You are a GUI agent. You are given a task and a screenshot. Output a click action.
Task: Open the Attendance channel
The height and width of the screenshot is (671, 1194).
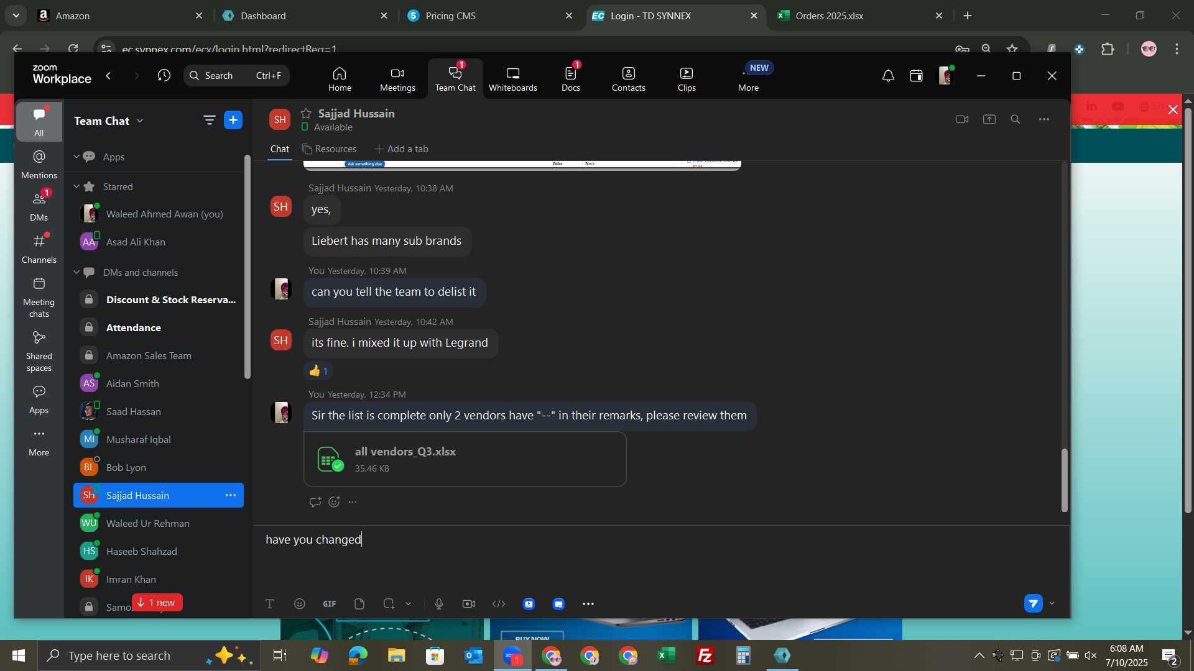(x=159, y=327)
